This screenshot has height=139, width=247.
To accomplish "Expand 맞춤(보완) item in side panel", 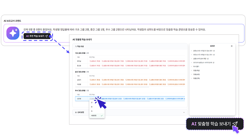I will pyautogui.click(x=197, y=74).
